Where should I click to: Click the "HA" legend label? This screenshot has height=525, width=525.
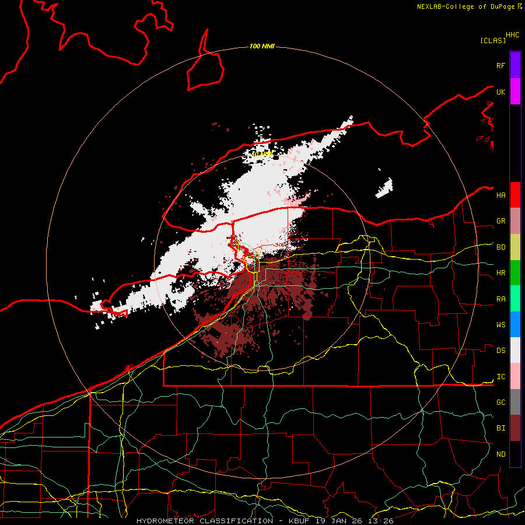click(501, 195)
